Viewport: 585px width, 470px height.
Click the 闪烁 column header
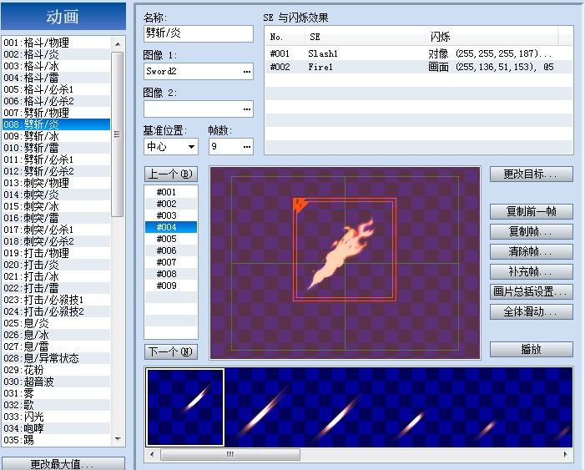pos(492,37)
